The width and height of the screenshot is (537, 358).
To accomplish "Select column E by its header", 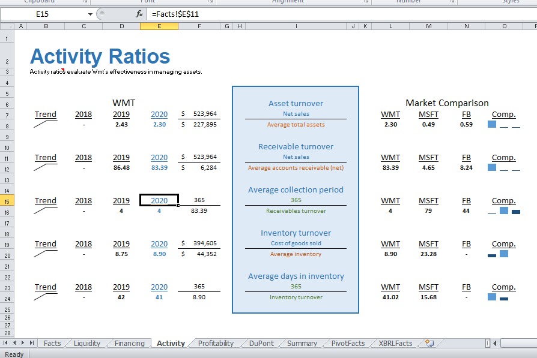I will pos(159,26).
